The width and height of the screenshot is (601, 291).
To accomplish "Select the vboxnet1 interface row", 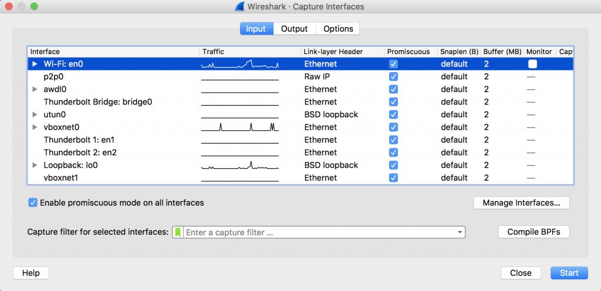I will tap(300, 178).
